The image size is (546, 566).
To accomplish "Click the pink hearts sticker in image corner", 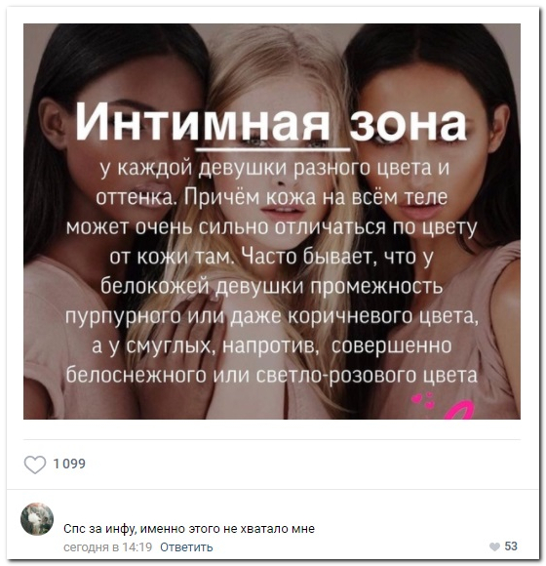I will 424,400.
